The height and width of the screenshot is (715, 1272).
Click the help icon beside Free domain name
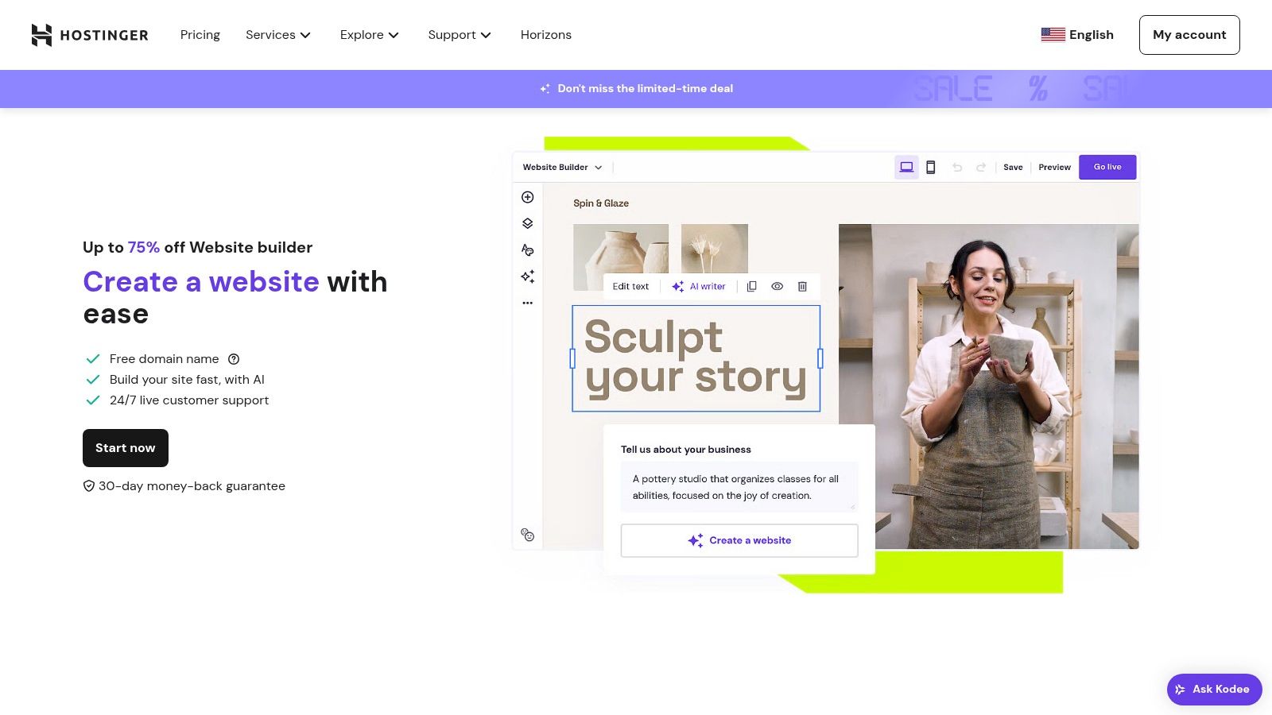pyautogui.click(x=234, y=359)
